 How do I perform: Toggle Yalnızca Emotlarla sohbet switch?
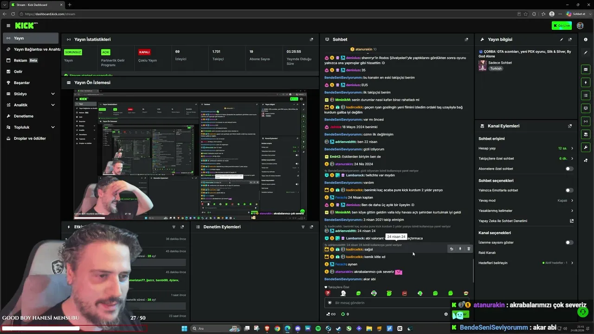coord(569,190)
